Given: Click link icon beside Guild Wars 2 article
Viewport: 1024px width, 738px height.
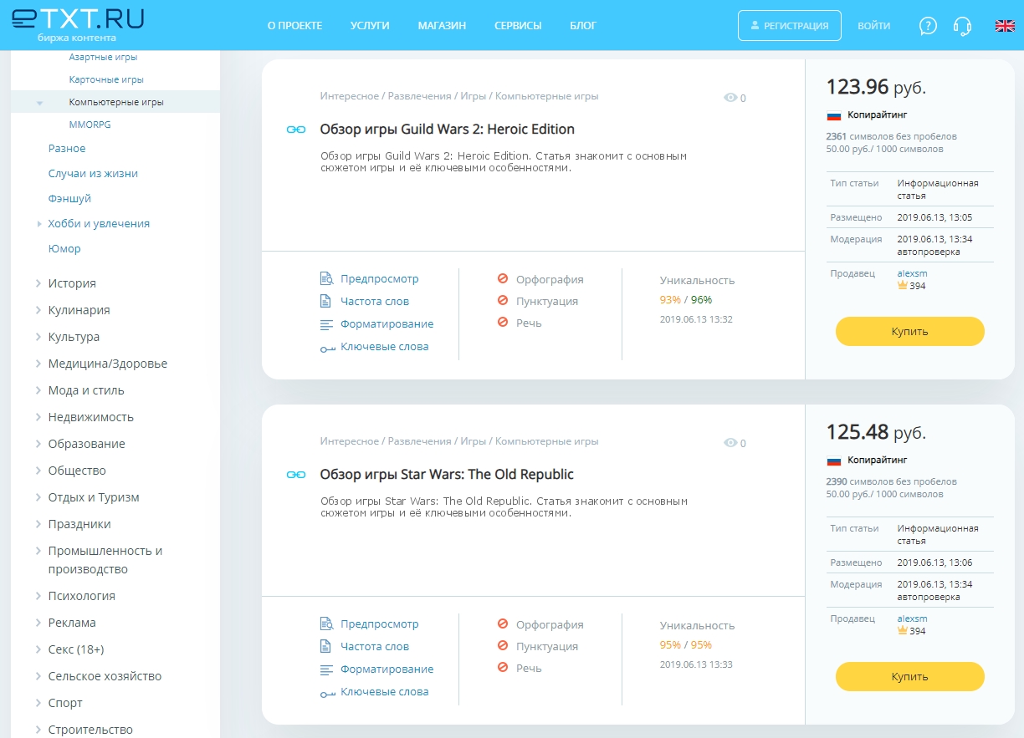Looking at the screenshot, I should (x=296, y=130).
